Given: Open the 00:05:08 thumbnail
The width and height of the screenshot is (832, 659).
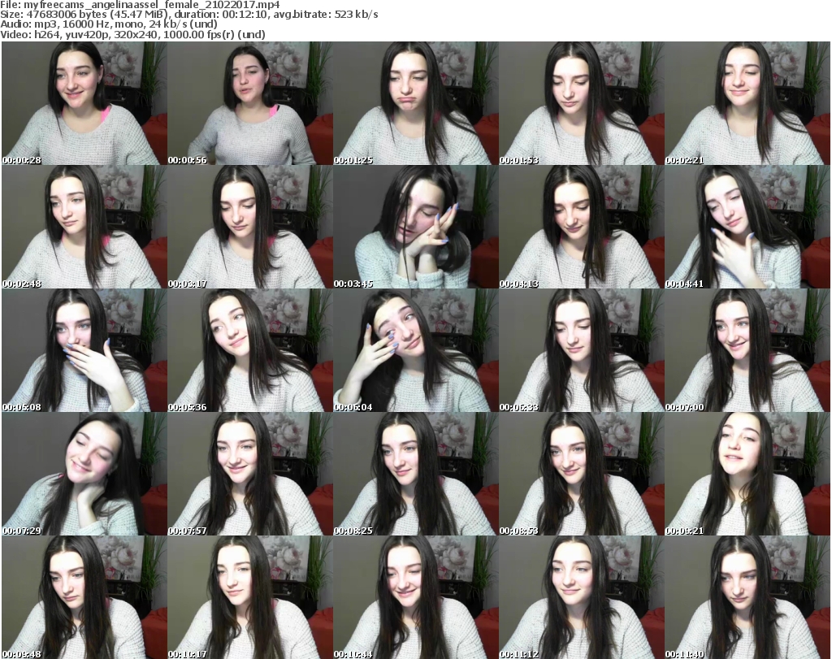Looking at the screenshot, I should [x=84, y=350].
